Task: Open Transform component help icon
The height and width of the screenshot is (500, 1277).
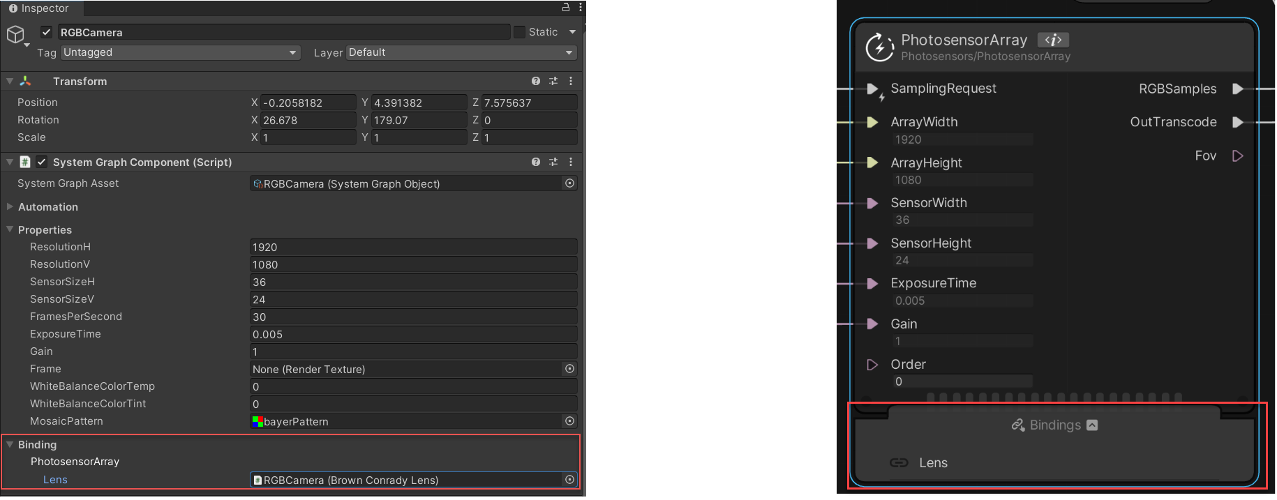Action: tap(535, 81)
